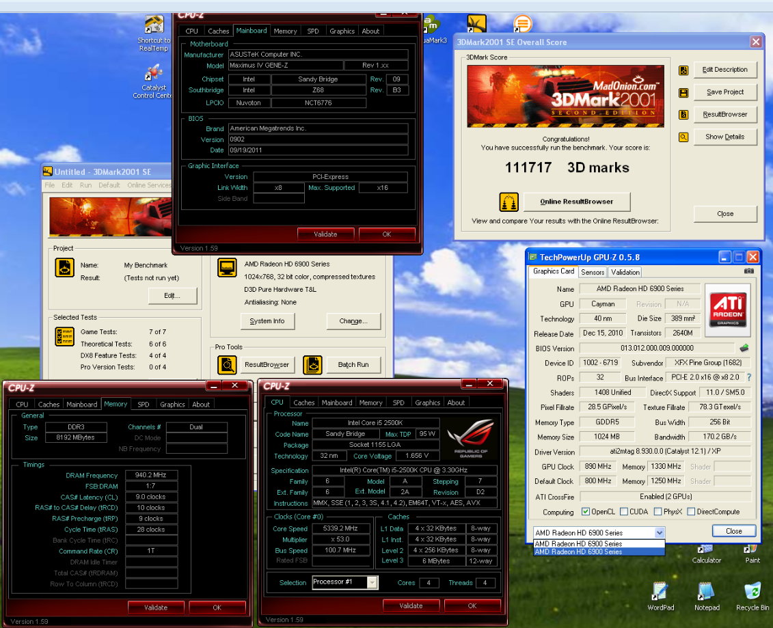
Task: Click the 3DMark2001 SE title bar icon
Action: click(x=48, y=172)
